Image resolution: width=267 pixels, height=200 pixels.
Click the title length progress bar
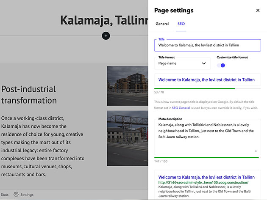[x=207, y=88]
